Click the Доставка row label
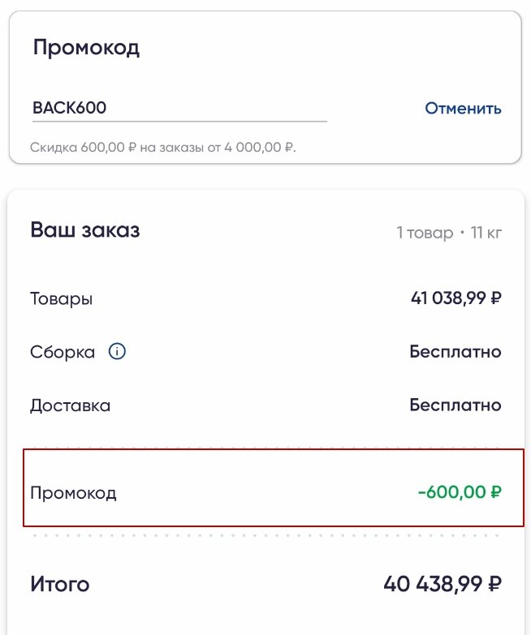Screen dimensions: 531x635 pyautogui.click(x=70, y=405)
